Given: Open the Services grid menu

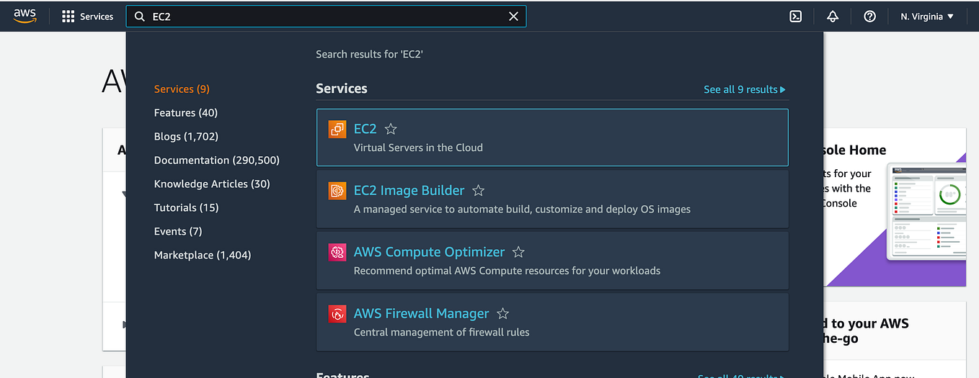Looking at the screenshot, I should (87, 17).
